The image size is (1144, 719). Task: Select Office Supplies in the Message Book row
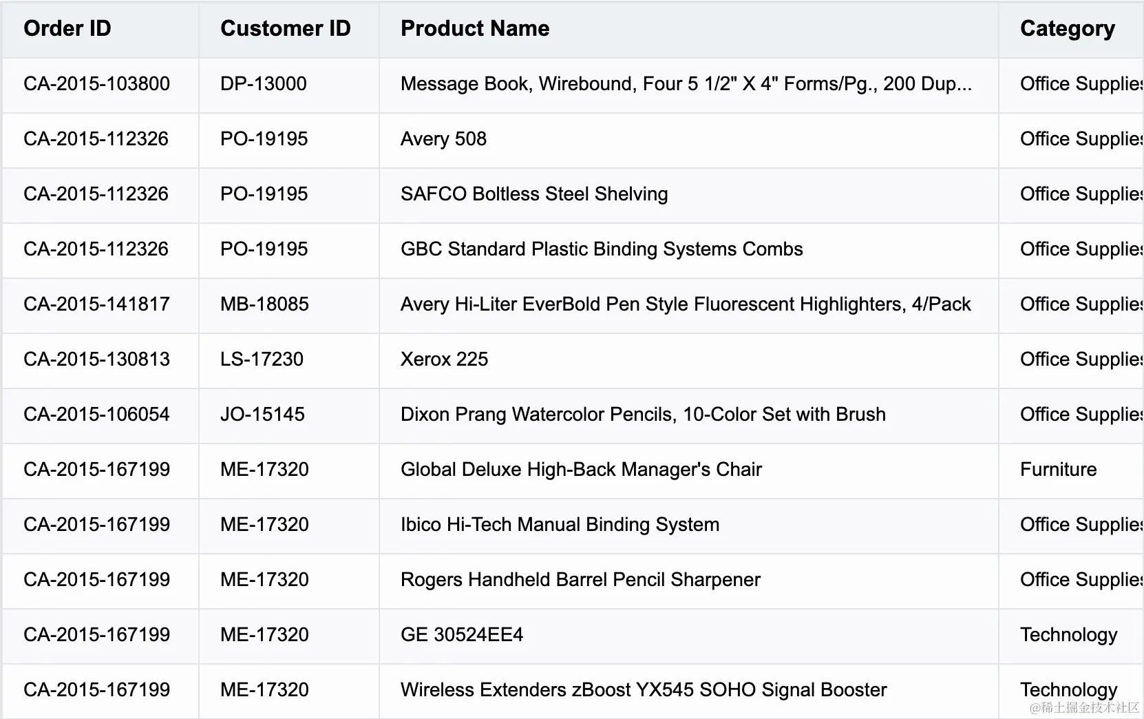pos(1072,85)
